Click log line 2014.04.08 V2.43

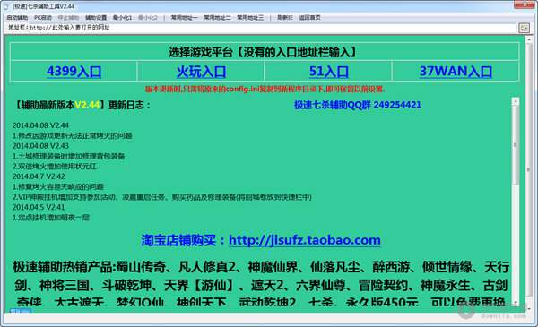coord(40,146)
